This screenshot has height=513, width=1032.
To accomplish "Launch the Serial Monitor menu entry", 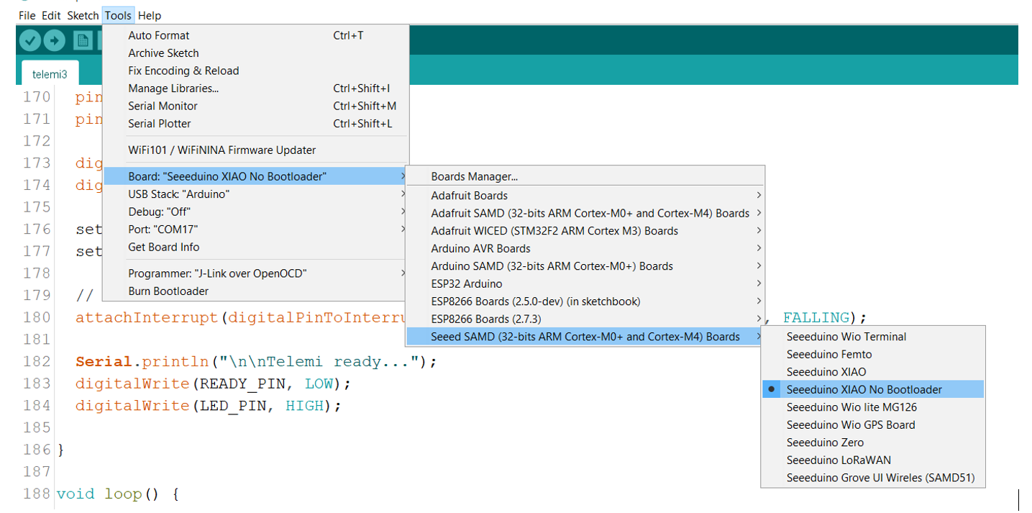I will [x=163, y=106].
